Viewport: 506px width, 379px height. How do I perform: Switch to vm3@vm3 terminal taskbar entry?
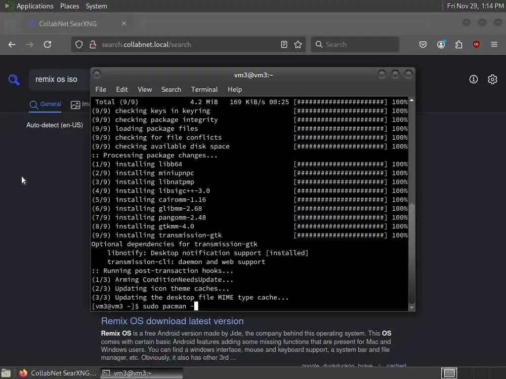pos(141,373)
